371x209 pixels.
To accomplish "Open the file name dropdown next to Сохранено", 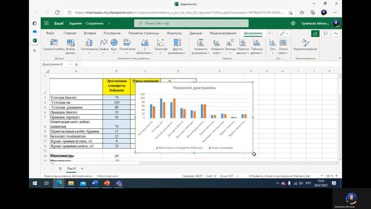I will tap(110, 23).
